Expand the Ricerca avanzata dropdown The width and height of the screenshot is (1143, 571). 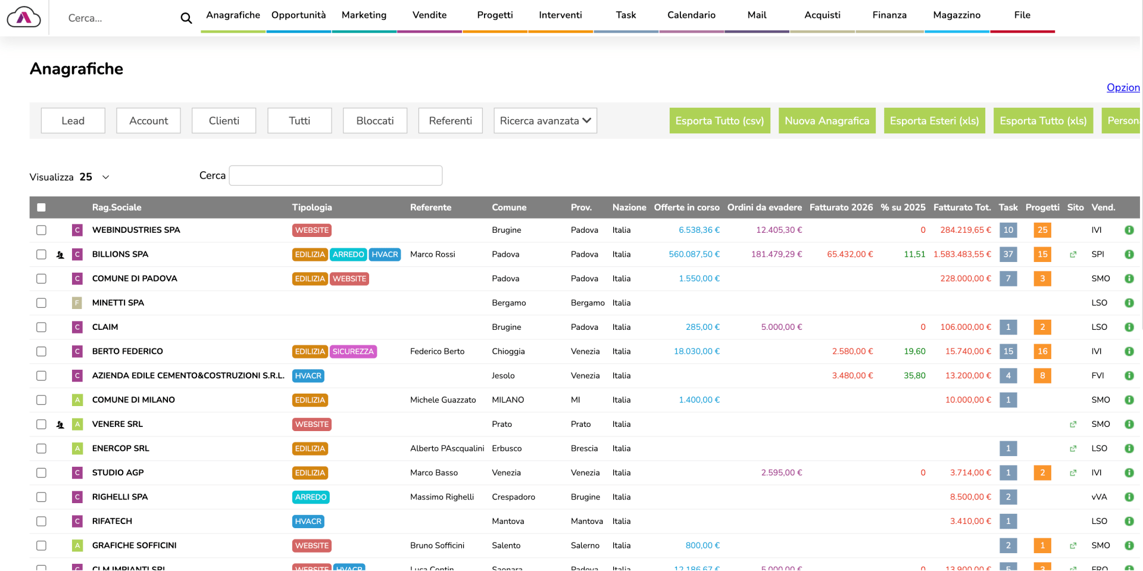click(x=545, y=121)
